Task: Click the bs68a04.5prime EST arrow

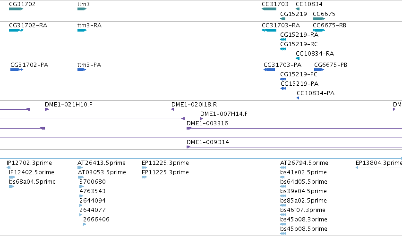Action: 11,187
